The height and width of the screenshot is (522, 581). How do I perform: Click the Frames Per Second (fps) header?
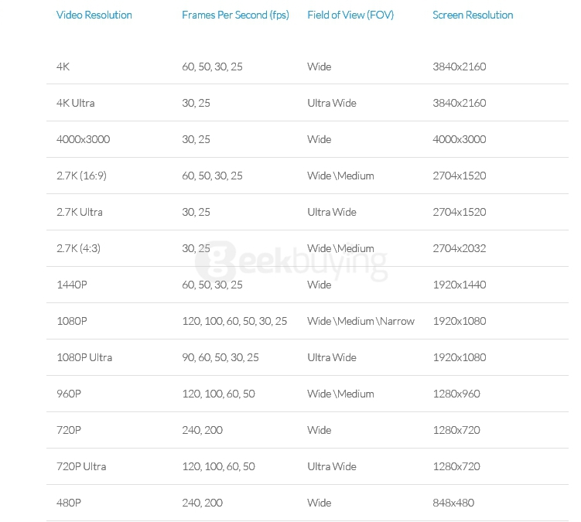point(235,15)
